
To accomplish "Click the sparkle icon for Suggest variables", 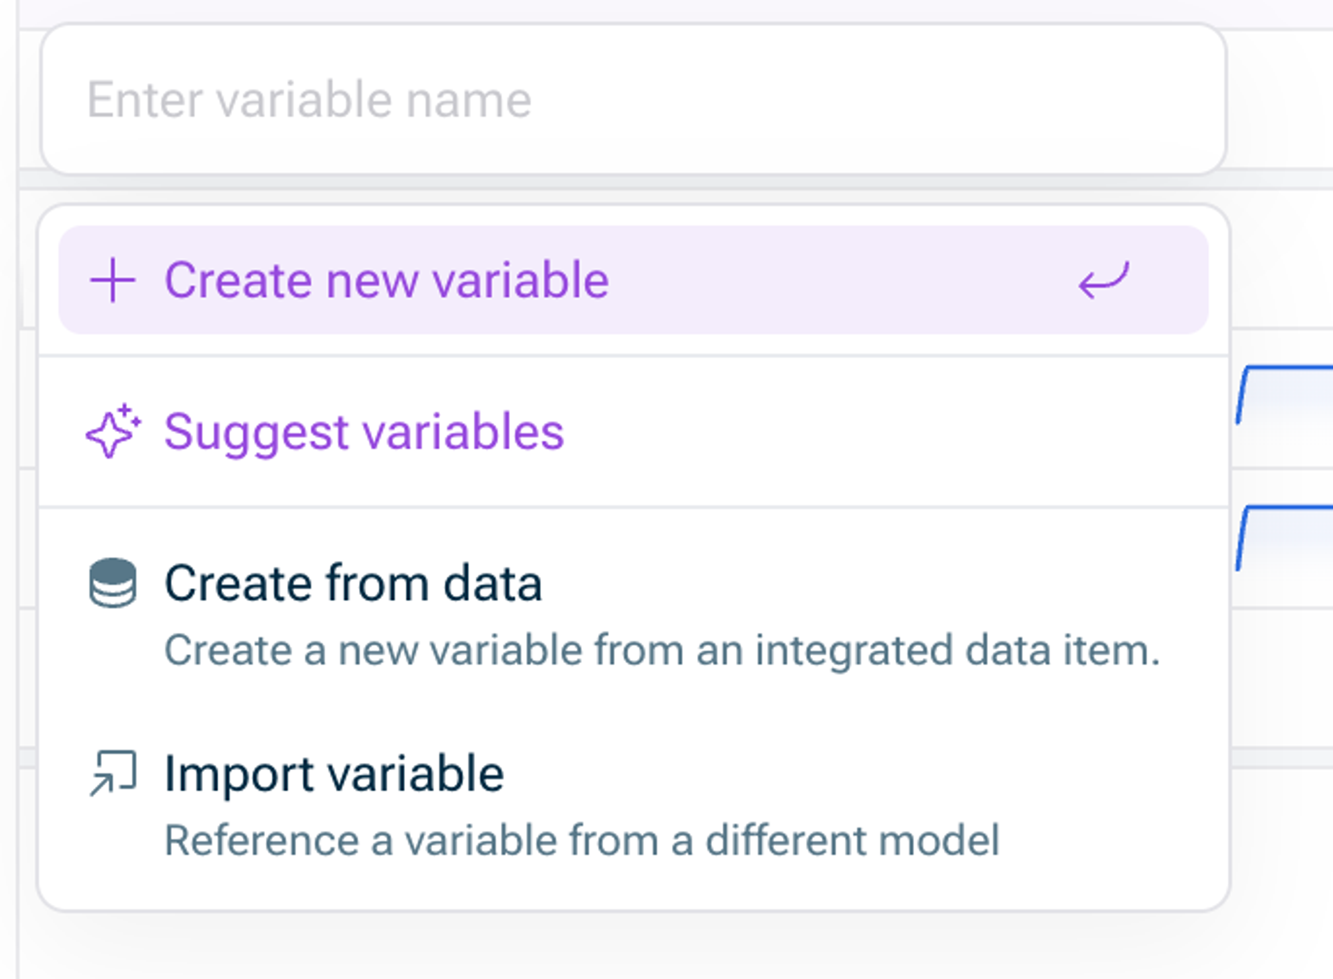I will coord(112,432).
